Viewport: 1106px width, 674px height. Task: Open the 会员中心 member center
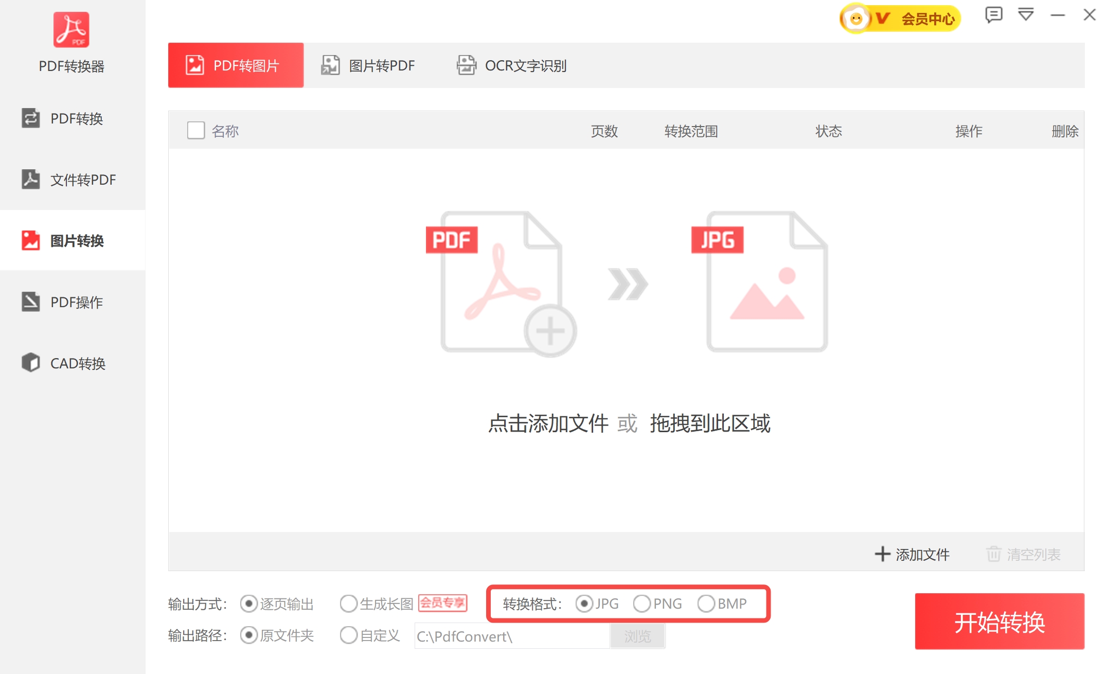coord(900,19)
